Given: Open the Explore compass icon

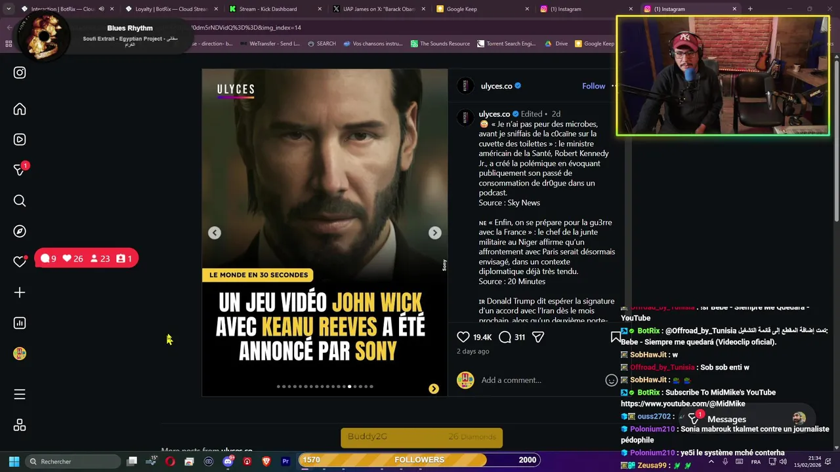Looking at the screenshot, I should pos(20,231).
